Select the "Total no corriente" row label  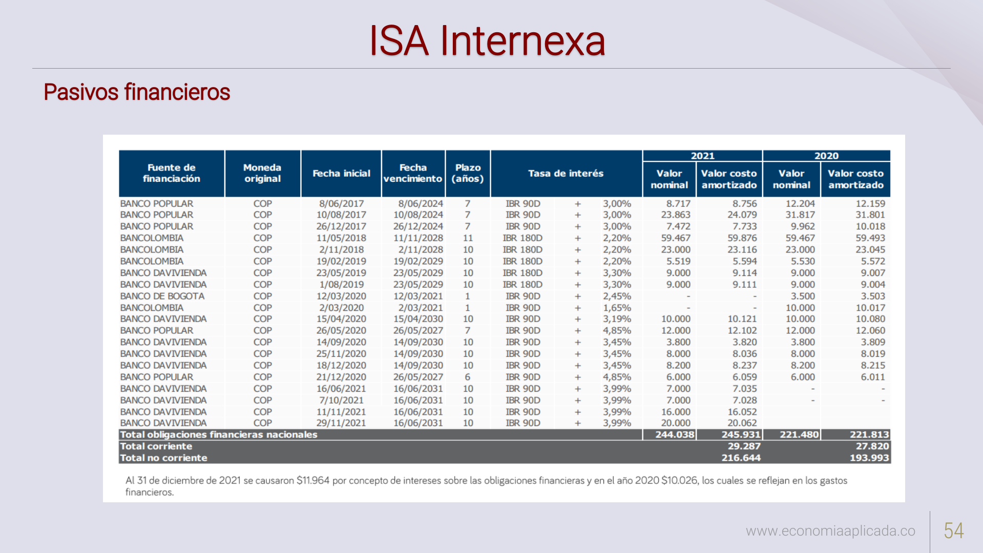(x=163, y=458)
